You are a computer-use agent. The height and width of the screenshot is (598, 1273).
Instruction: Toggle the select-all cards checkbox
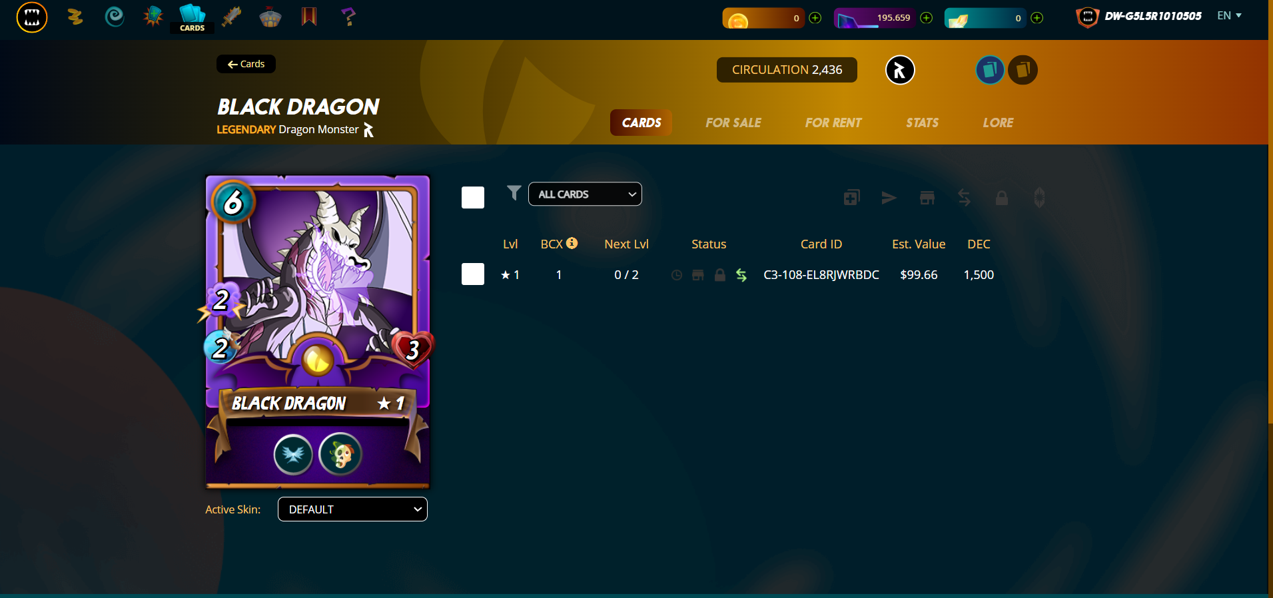pos(473,197)
